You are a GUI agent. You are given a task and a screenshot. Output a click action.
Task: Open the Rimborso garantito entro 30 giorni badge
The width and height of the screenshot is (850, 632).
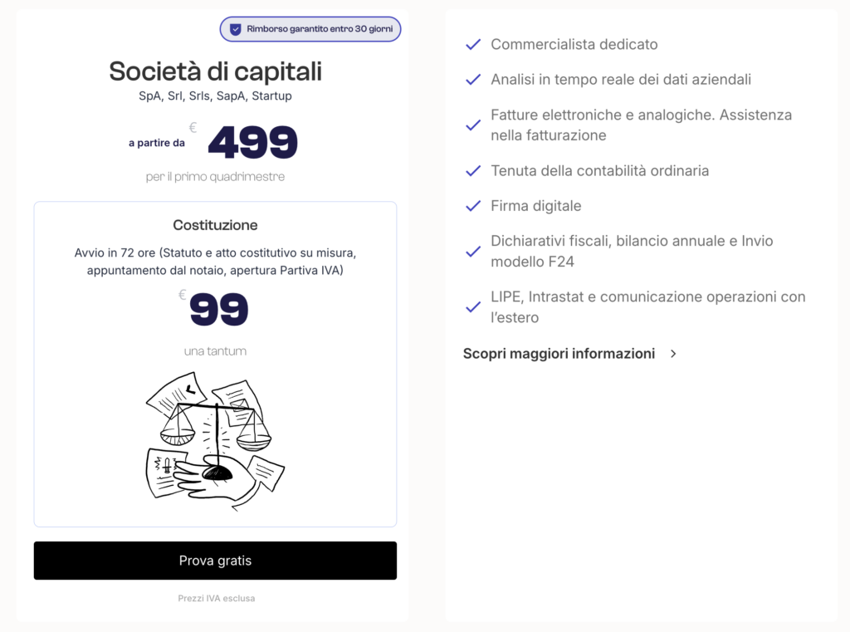[x=310, y=28]
